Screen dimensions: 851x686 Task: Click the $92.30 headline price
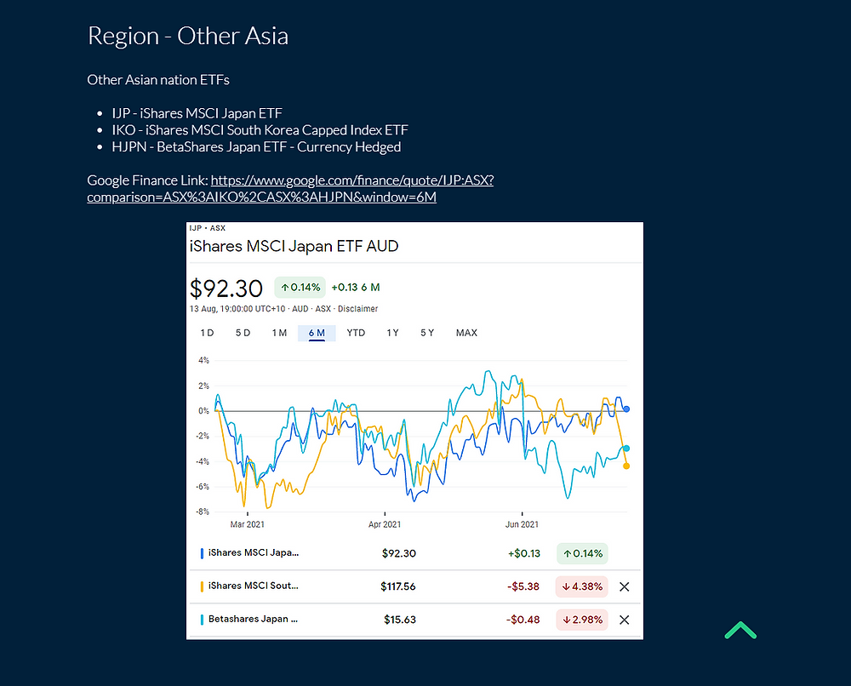click(x=226, y=289)
